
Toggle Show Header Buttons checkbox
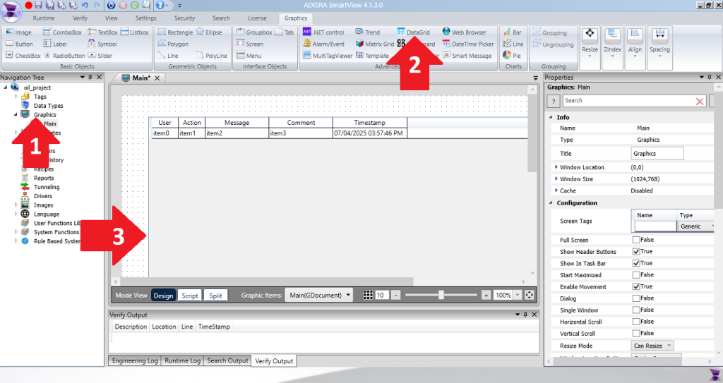click(x=636, y=251)
